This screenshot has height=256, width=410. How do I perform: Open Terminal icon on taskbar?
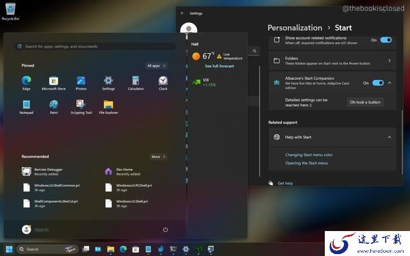pos(173,249)
